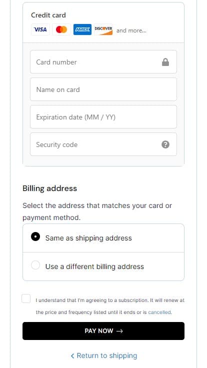This screenshot has height=368, width=207.
Task: Click the PAY NOW button
Action: (x=103, y=331)
